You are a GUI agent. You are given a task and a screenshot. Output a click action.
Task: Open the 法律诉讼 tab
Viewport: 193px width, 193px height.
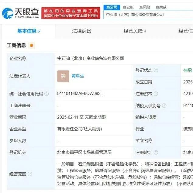pyautogui.click(x=82, y=31)
